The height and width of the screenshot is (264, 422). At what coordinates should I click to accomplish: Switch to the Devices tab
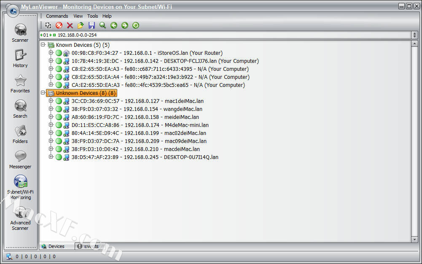click(57, 246)
